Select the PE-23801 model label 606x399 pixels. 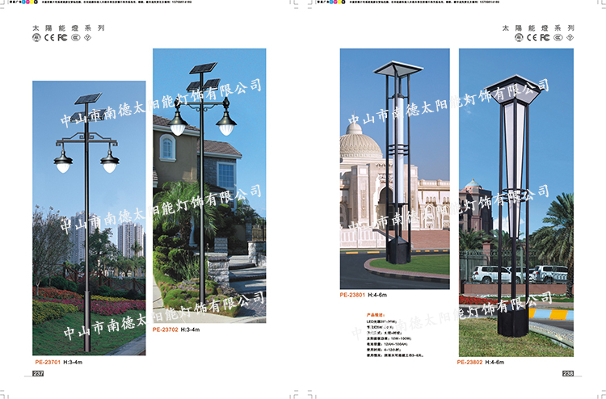[355, 296]
